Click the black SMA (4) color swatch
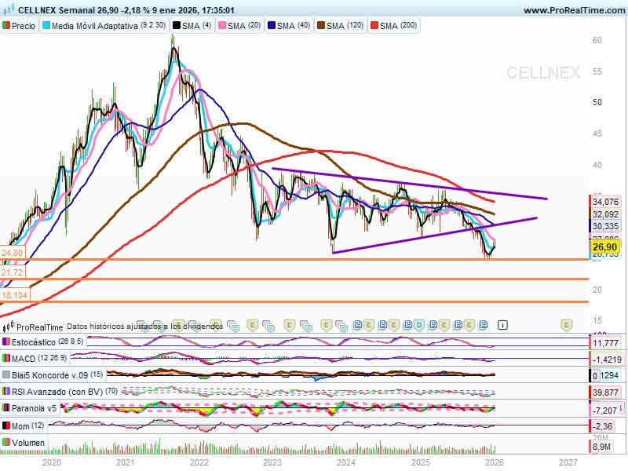 tap(177, 25)
